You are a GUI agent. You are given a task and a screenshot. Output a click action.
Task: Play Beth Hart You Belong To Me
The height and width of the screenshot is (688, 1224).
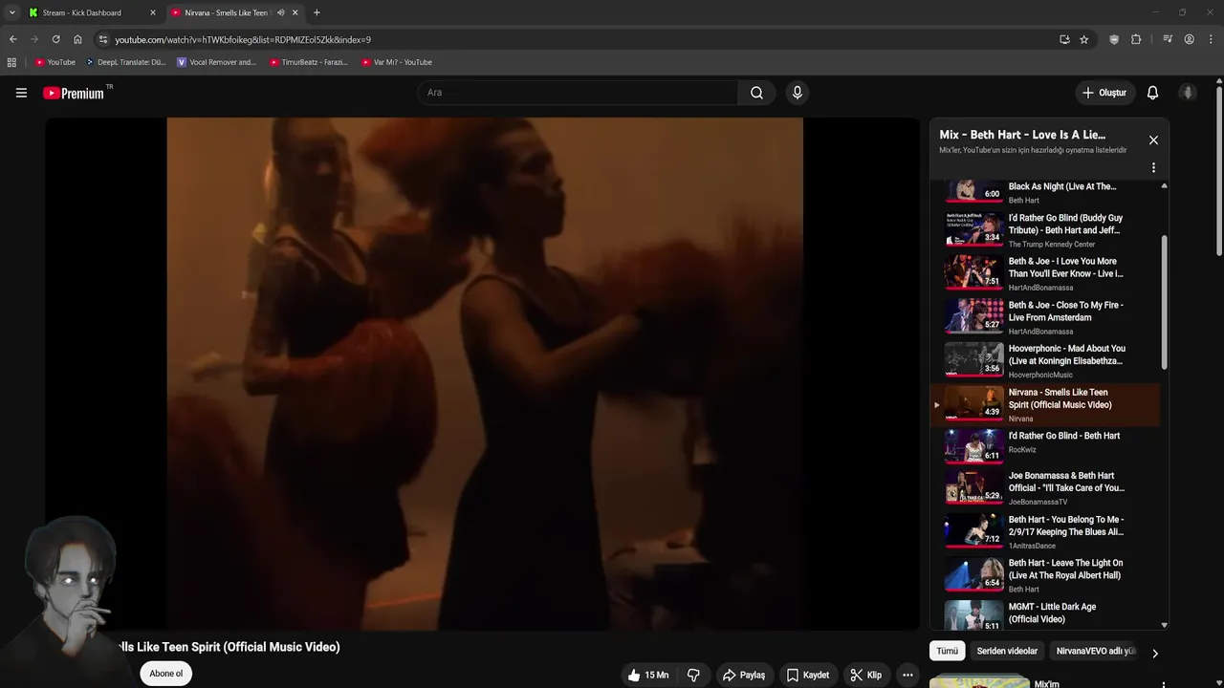(1045, 531)
